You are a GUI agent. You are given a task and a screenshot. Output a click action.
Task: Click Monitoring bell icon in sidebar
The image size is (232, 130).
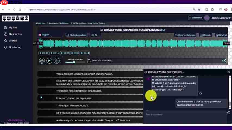pyautogui.click(x=5, y=47)
